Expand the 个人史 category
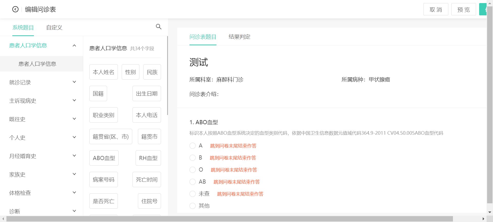Screen dimensions: 493x222 tap(42, 138)
